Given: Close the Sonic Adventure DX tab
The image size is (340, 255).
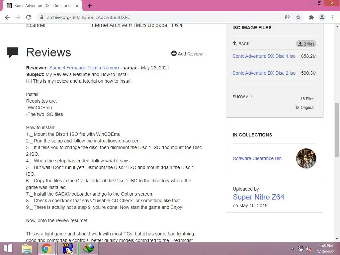Looking at the screenshot, I should [77, 6].
